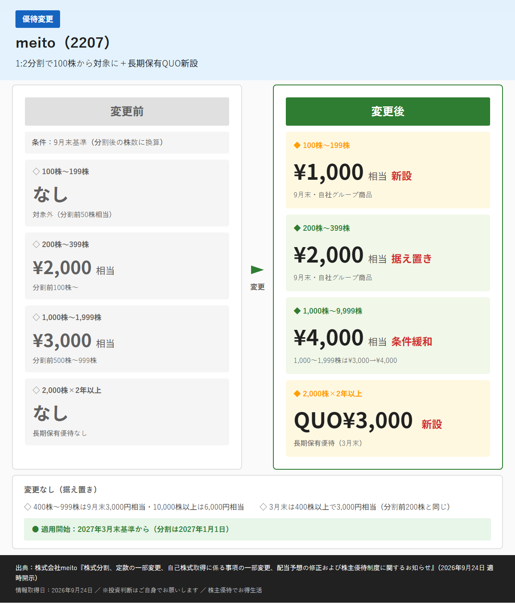Click the 400株〜999株は9月末3,000円相当 note
Screen dimensions: 515x613
tap(139, 507)
